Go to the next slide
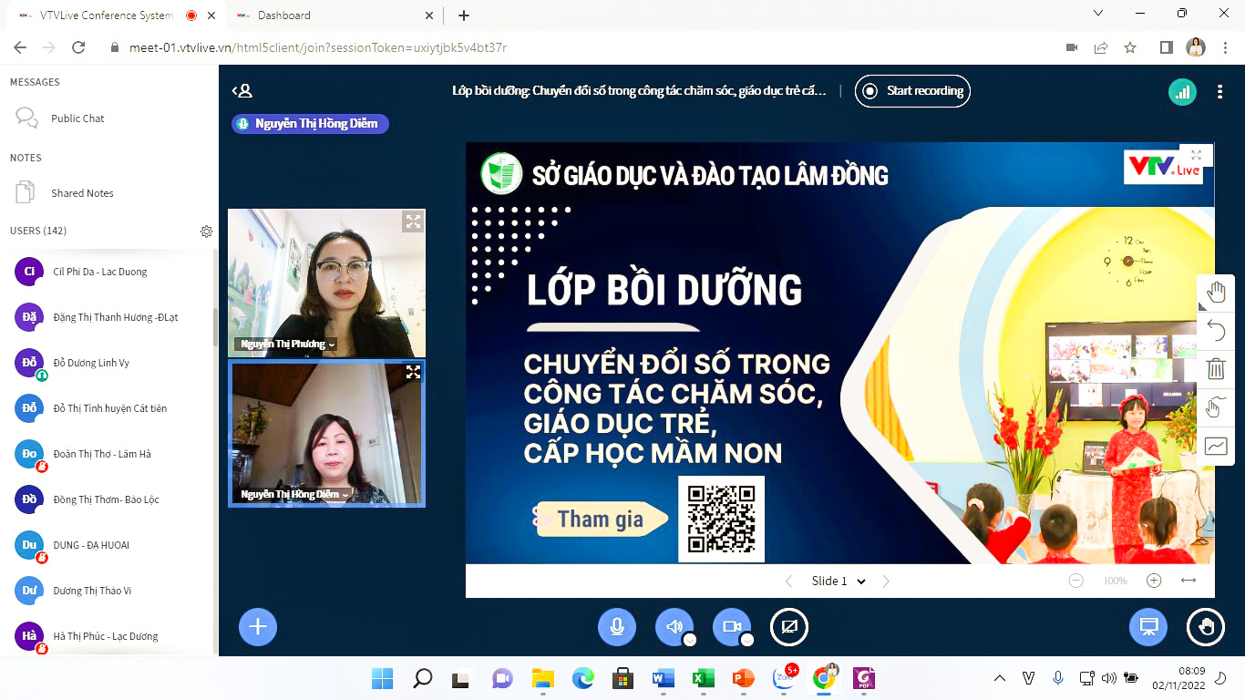Image resolution: width=1245 pixels, height=700 pixels. [885, 581]
